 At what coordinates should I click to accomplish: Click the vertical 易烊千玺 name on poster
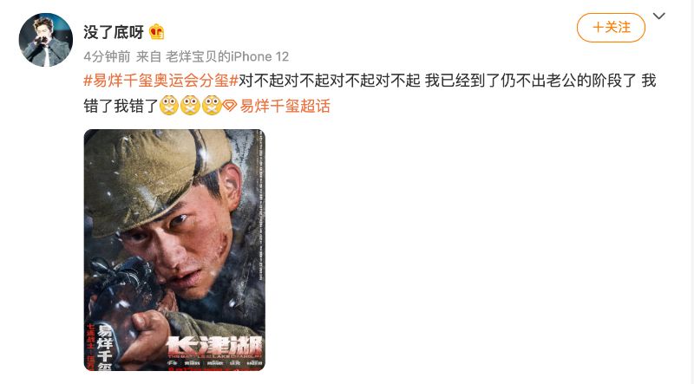pos(104,348)
